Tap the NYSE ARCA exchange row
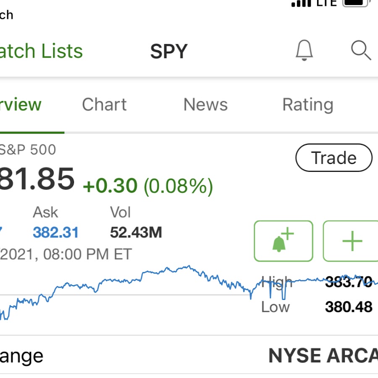The height and width of the screenshot is (378, 378). coord(189,355)
